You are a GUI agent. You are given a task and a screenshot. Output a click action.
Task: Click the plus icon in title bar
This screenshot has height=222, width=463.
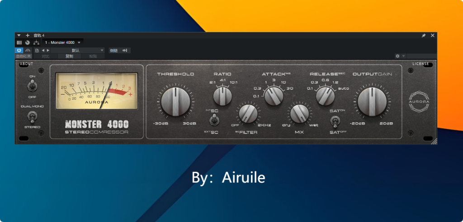[x=28, y=35]
